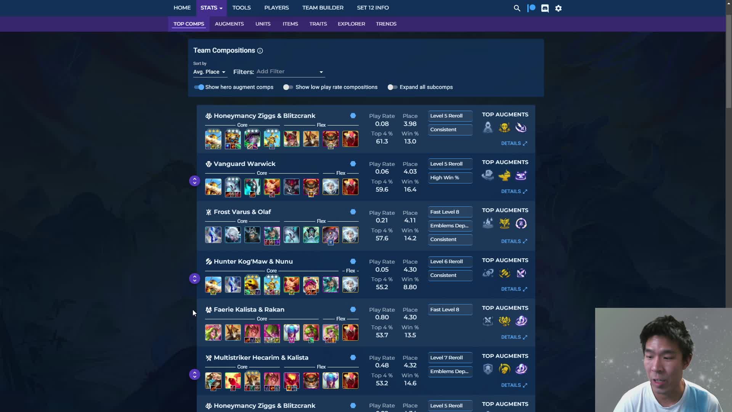Viewport: 732px width, 412px height.
Task: Click the third augment icon for Frost Varus & Olaf
Action: pyautogui.click(x=521, y=224)
